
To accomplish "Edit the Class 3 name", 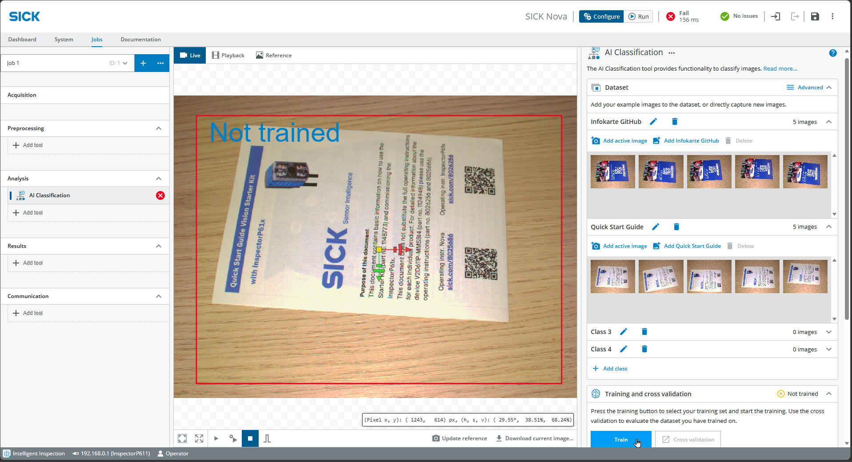I will pos(624,332).
